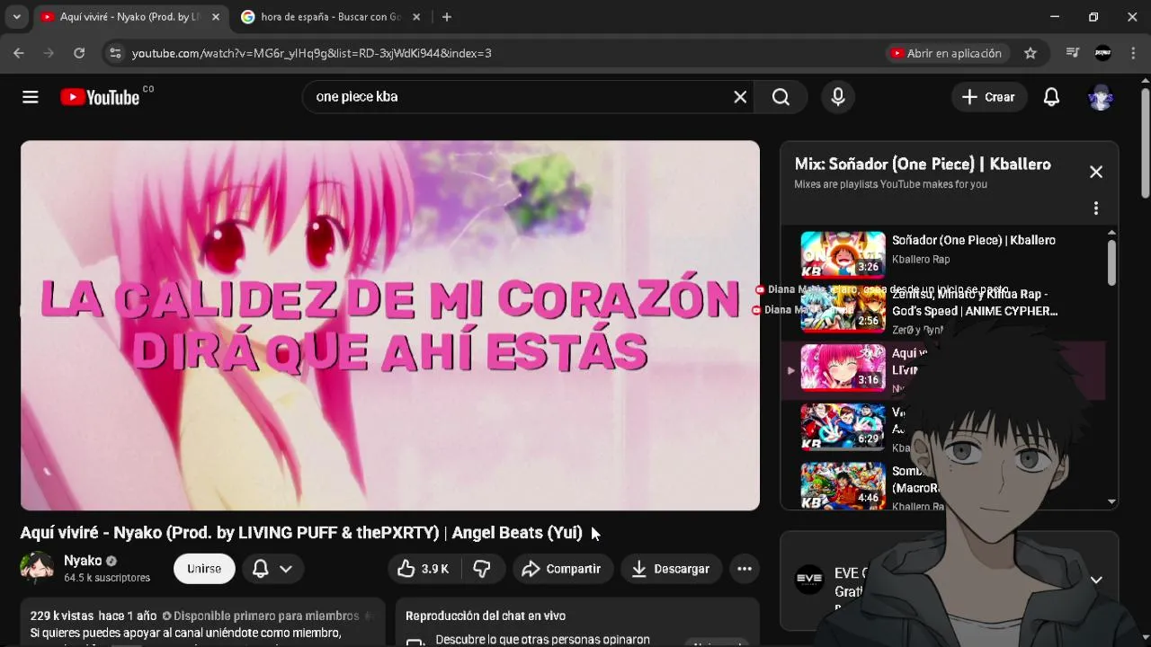Click the video player area

[390, 325]
